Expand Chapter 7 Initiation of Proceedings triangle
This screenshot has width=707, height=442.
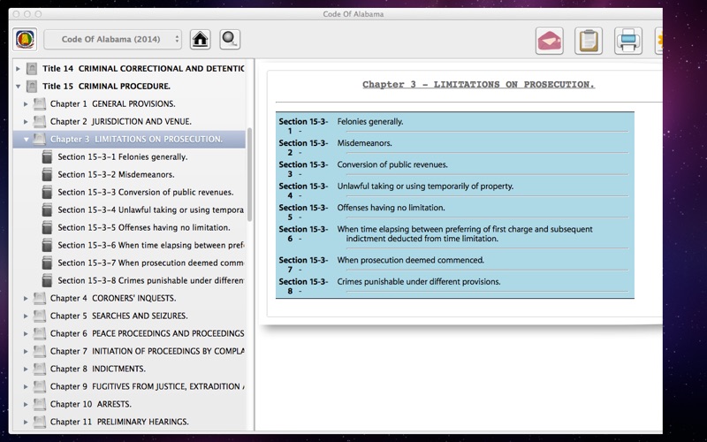[26, 351]
